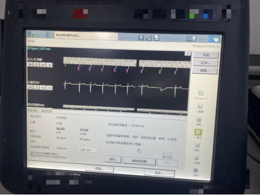Open the 患者 (Patient) sidebar icon
Image resolution: width=260 pixels, height=195 pixels.
196,158
